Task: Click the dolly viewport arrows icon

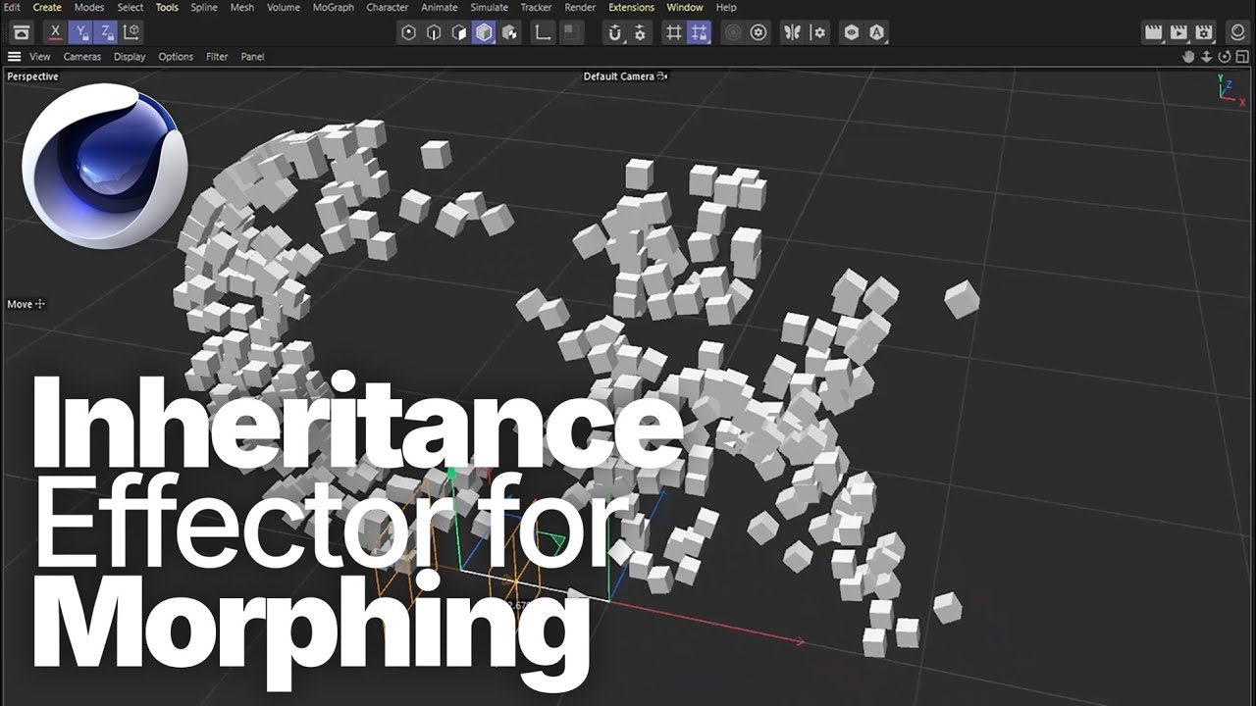Action: click(1207, 57)
